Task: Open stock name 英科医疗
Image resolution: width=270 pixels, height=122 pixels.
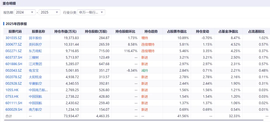Action: (35, 45)
